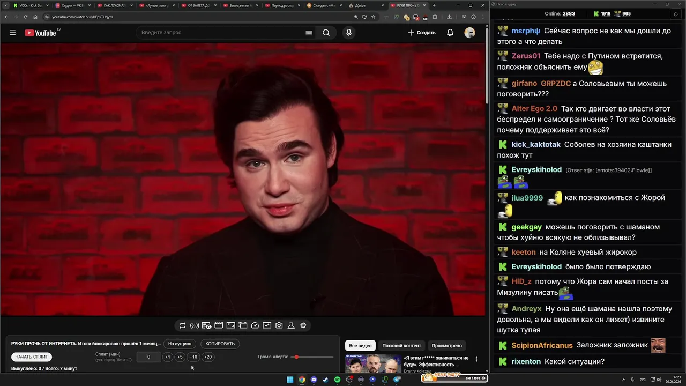
Task: Reload the page with refresh icon
Action: point(26,17)
